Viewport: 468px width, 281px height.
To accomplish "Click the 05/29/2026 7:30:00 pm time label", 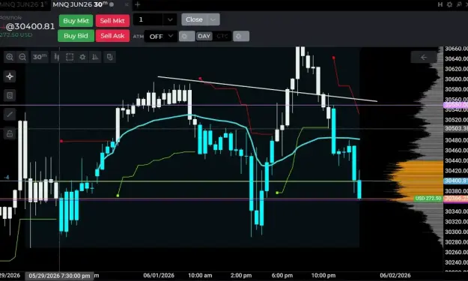I will coord(59,276).
